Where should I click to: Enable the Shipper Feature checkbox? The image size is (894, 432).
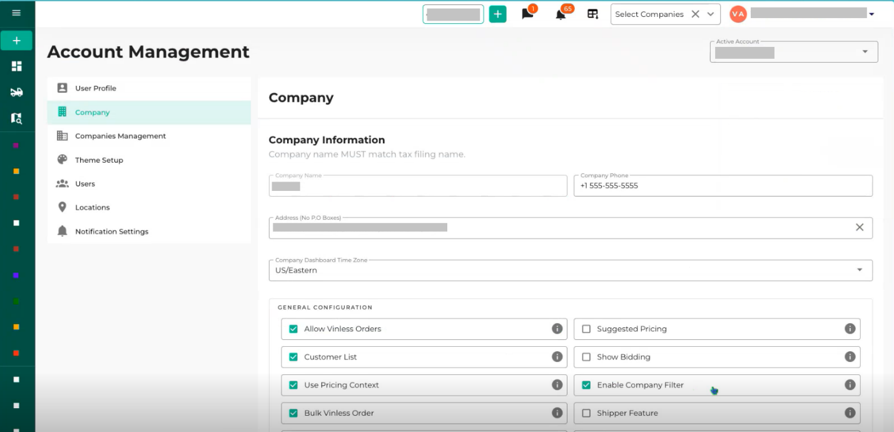pyautogui.click(x=586, y=413)
